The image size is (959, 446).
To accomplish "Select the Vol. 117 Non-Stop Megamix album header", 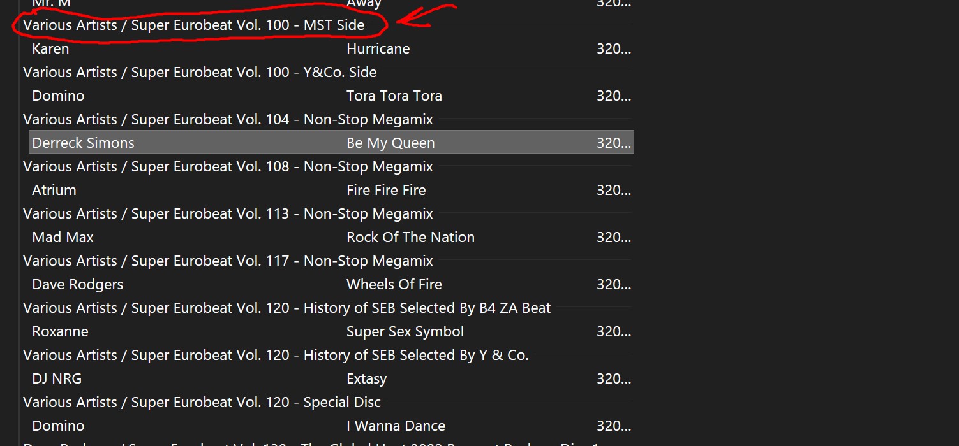I will pyautogui.click(x=228, y=261).
